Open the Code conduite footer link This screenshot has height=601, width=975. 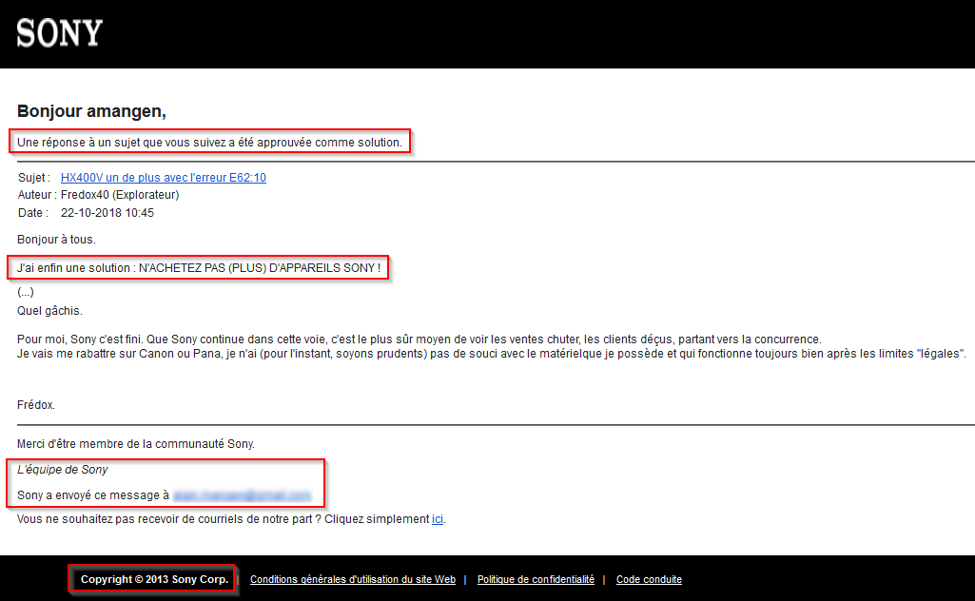click(x=649, y=579)
